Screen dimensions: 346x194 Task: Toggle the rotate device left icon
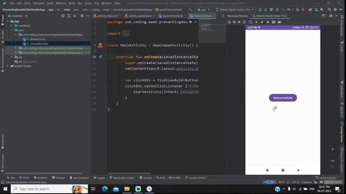click(244, 22)
